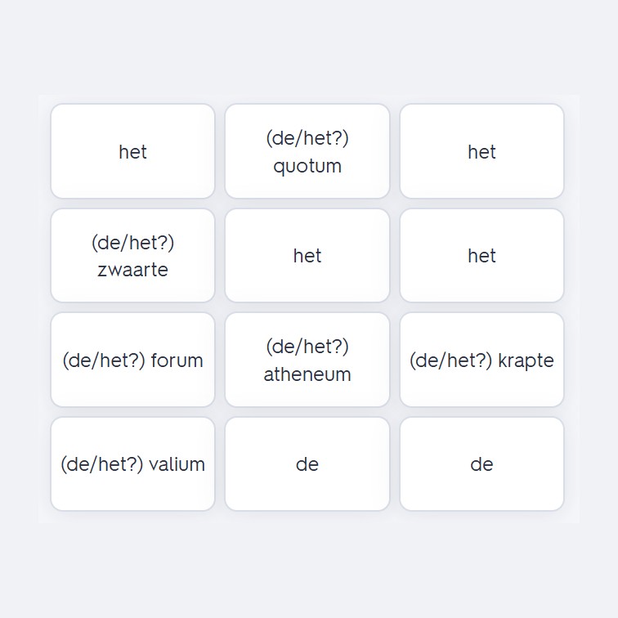This screenshot has height=618, width=618.
Task: Select 'het' card left of quotum
Action: [x=132, y=151]
